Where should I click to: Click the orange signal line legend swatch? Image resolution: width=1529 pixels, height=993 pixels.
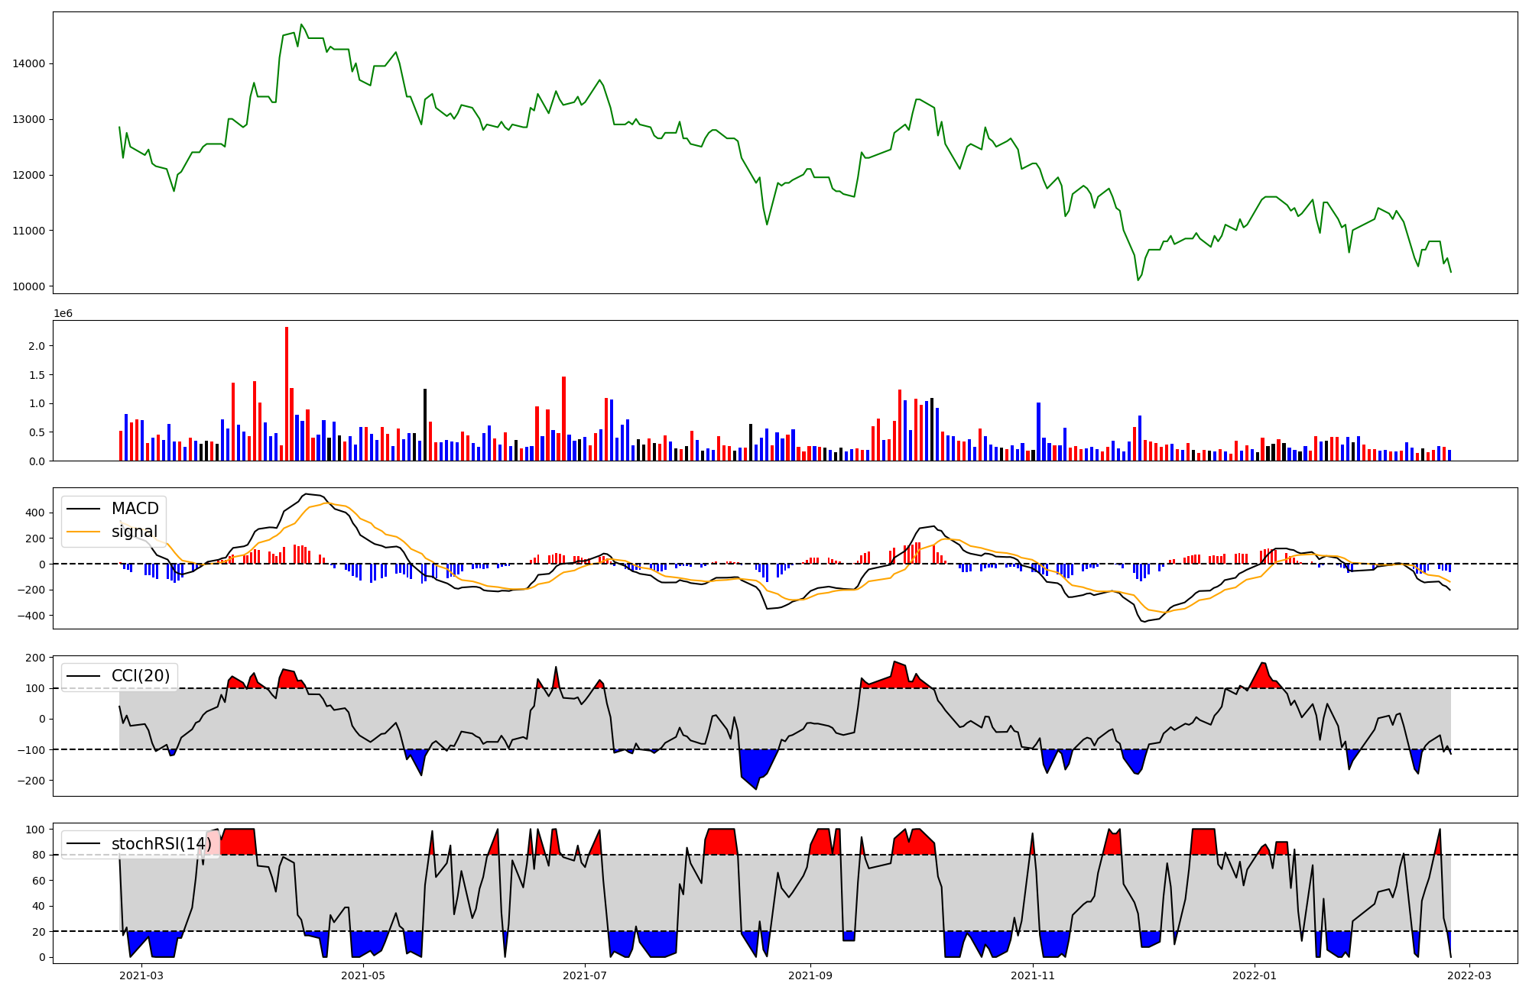click(83, 532)
